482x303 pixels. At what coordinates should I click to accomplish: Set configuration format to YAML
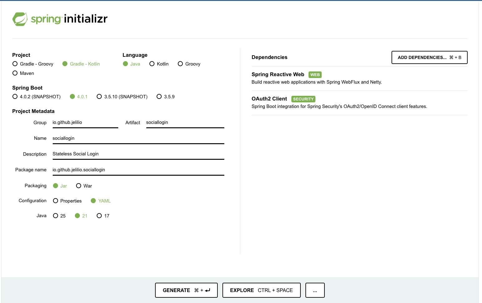tap(101, 201)
